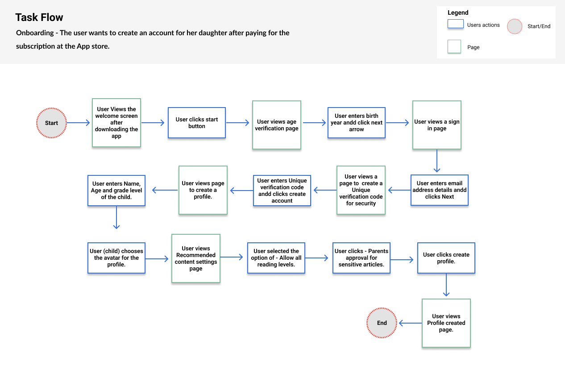Click arrow from Recommended content to reading levels
Viewport: 565px width, 378px height.
(x=232, y=257)
